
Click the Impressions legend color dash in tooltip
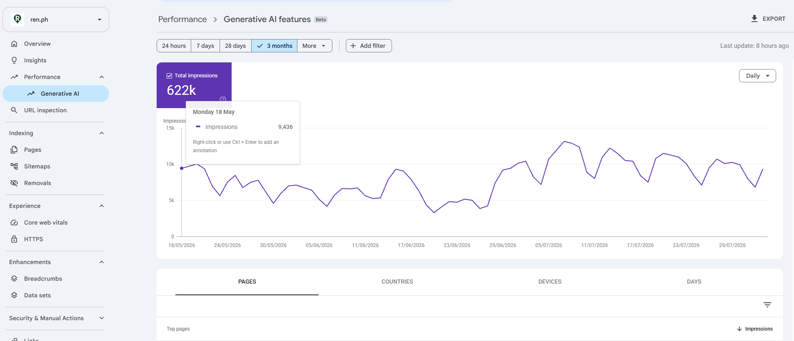[x=198, y=126]
